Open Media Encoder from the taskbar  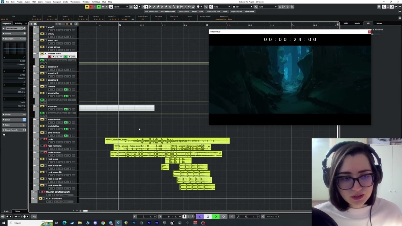pyautogui.click(x=157, y=223)
